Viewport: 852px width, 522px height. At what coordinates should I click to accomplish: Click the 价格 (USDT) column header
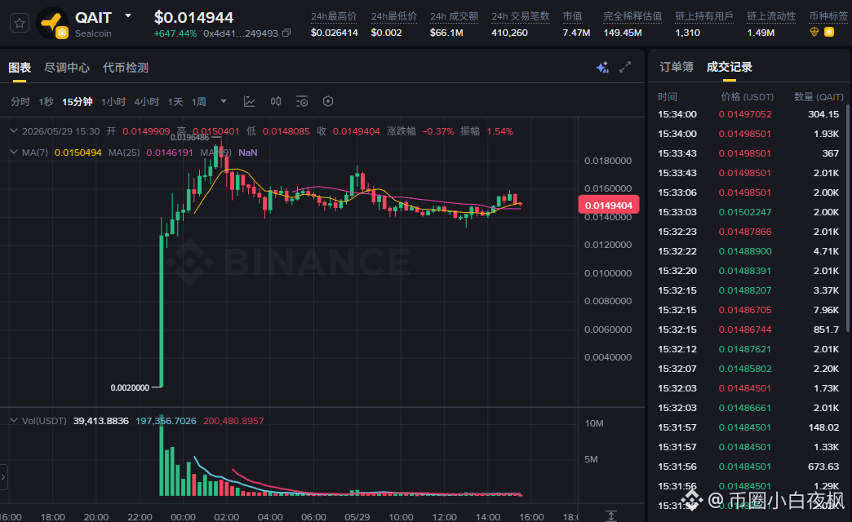(x=747, y=97)
